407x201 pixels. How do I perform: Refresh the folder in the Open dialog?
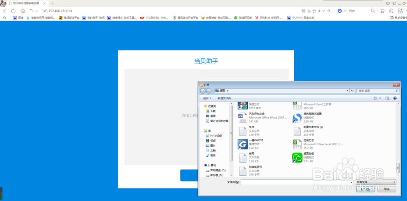pyautogui.click(x=352, y=91)
